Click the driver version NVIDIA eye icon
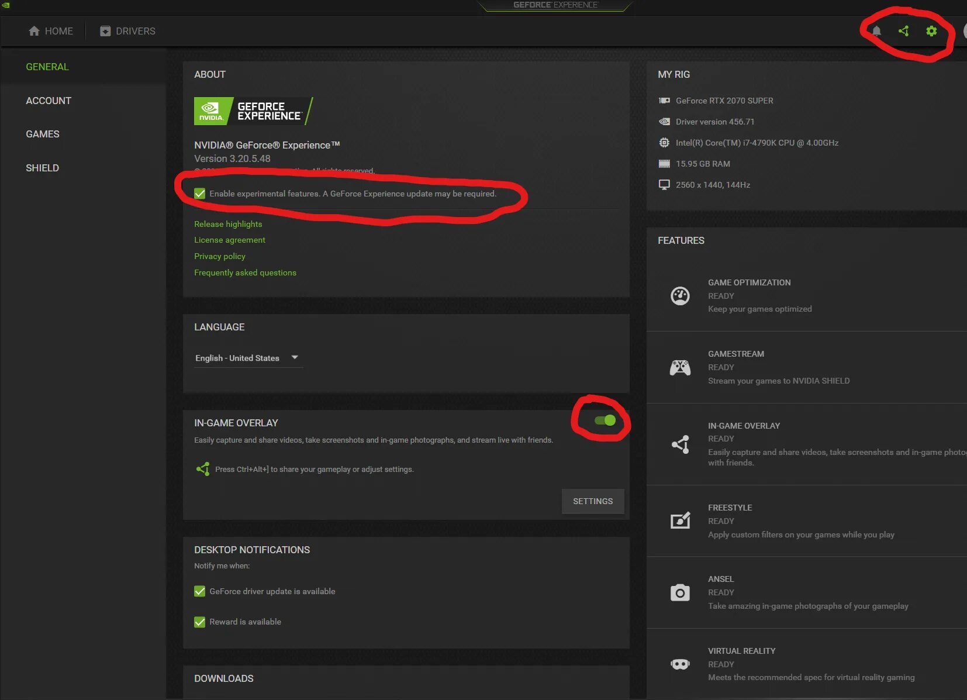Screen dimensions: 967x700 [664, 122]
